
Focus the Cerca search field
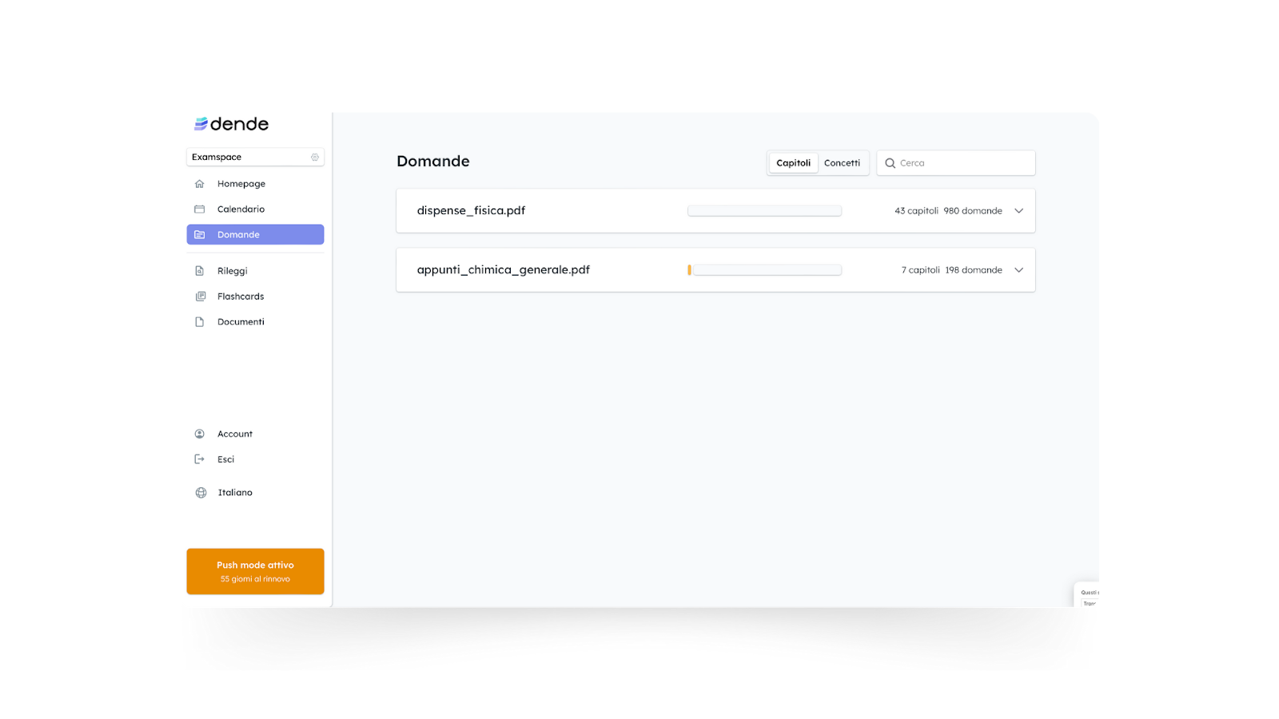point(956,163)
